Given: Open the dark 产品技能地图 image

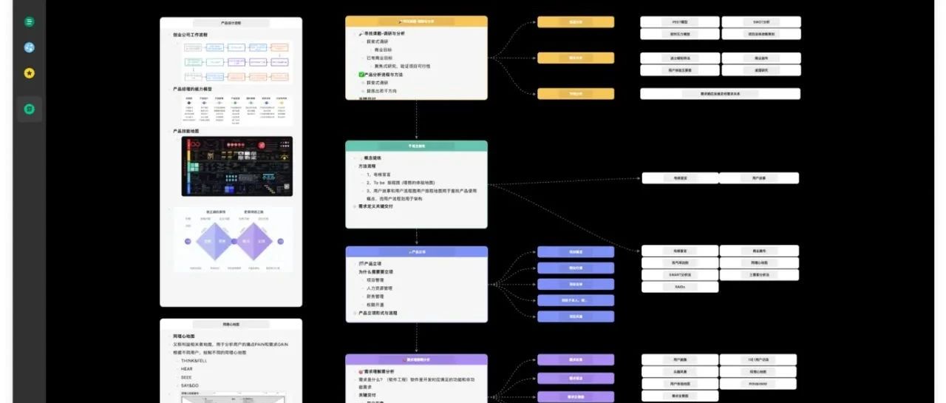Looking at the screenshot, I should (236, 166).
